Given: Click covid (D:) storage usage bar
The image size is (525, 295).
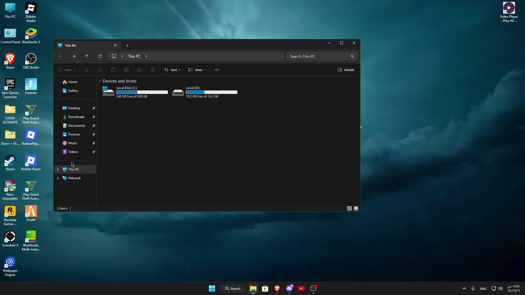Looking at the screenshot, I should click(x=211, y=92).
